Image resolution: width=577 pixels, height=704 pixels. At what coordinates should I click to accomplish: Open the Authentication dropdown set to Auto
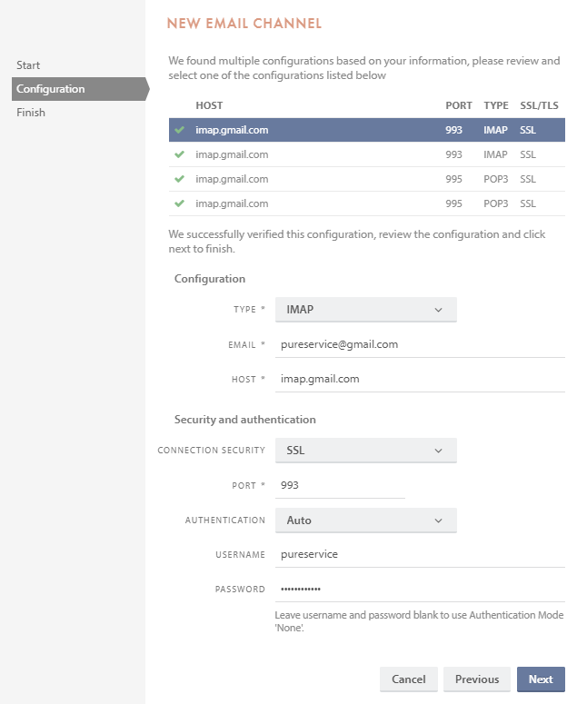[x=365, y=521]
